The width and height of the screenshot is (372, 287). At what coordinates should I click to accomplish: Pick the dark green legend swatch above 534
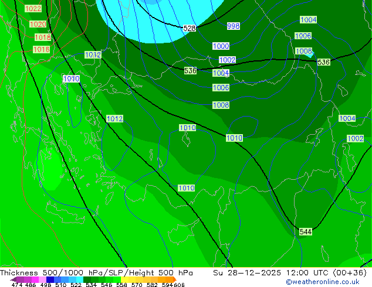coord(87,279)
